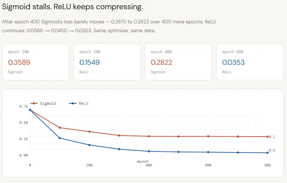
Task: Open the epoch 800 Sigmoid card showing 0.2822
Action: [178, 62]
